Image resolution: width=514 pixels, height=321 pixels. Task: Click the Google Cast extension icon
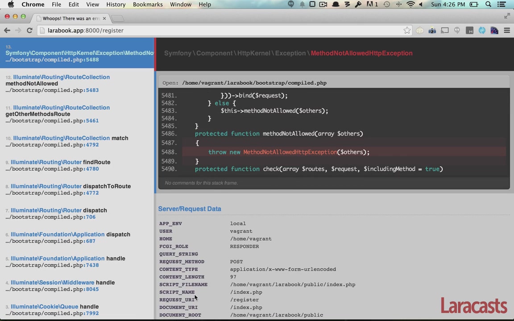coord(444,30)
